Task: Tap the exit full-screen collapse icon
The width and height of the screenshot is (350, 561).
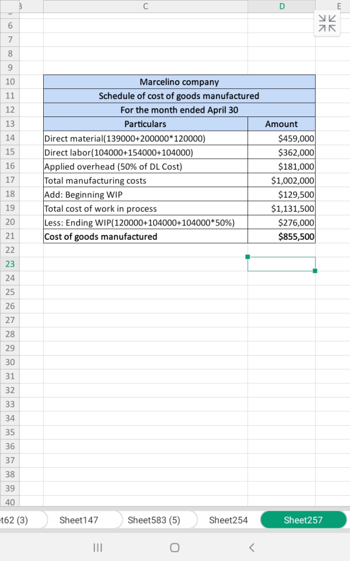Action: tap(327, 23)
